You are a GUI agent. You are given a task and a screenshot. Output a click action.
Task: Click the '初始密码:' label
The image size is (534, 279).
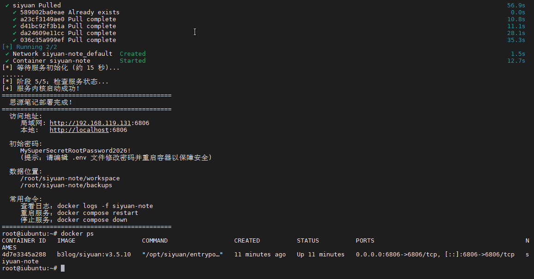(x=26, y=144)
